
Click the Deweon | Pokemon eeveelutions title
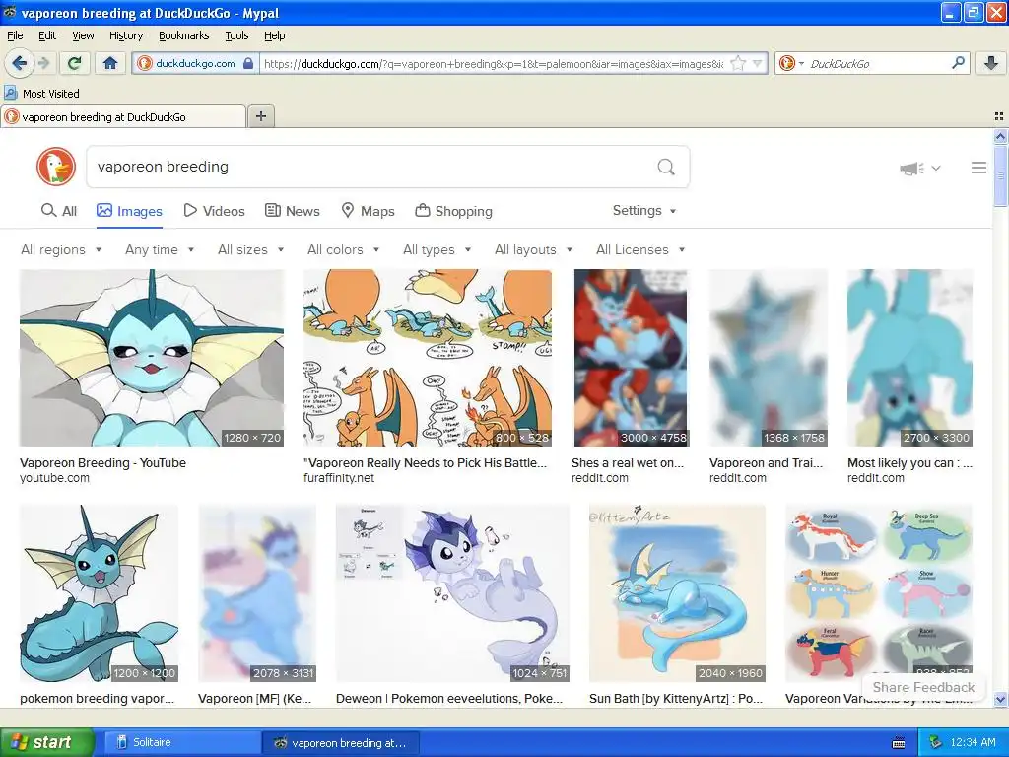(x=449, y=699)
